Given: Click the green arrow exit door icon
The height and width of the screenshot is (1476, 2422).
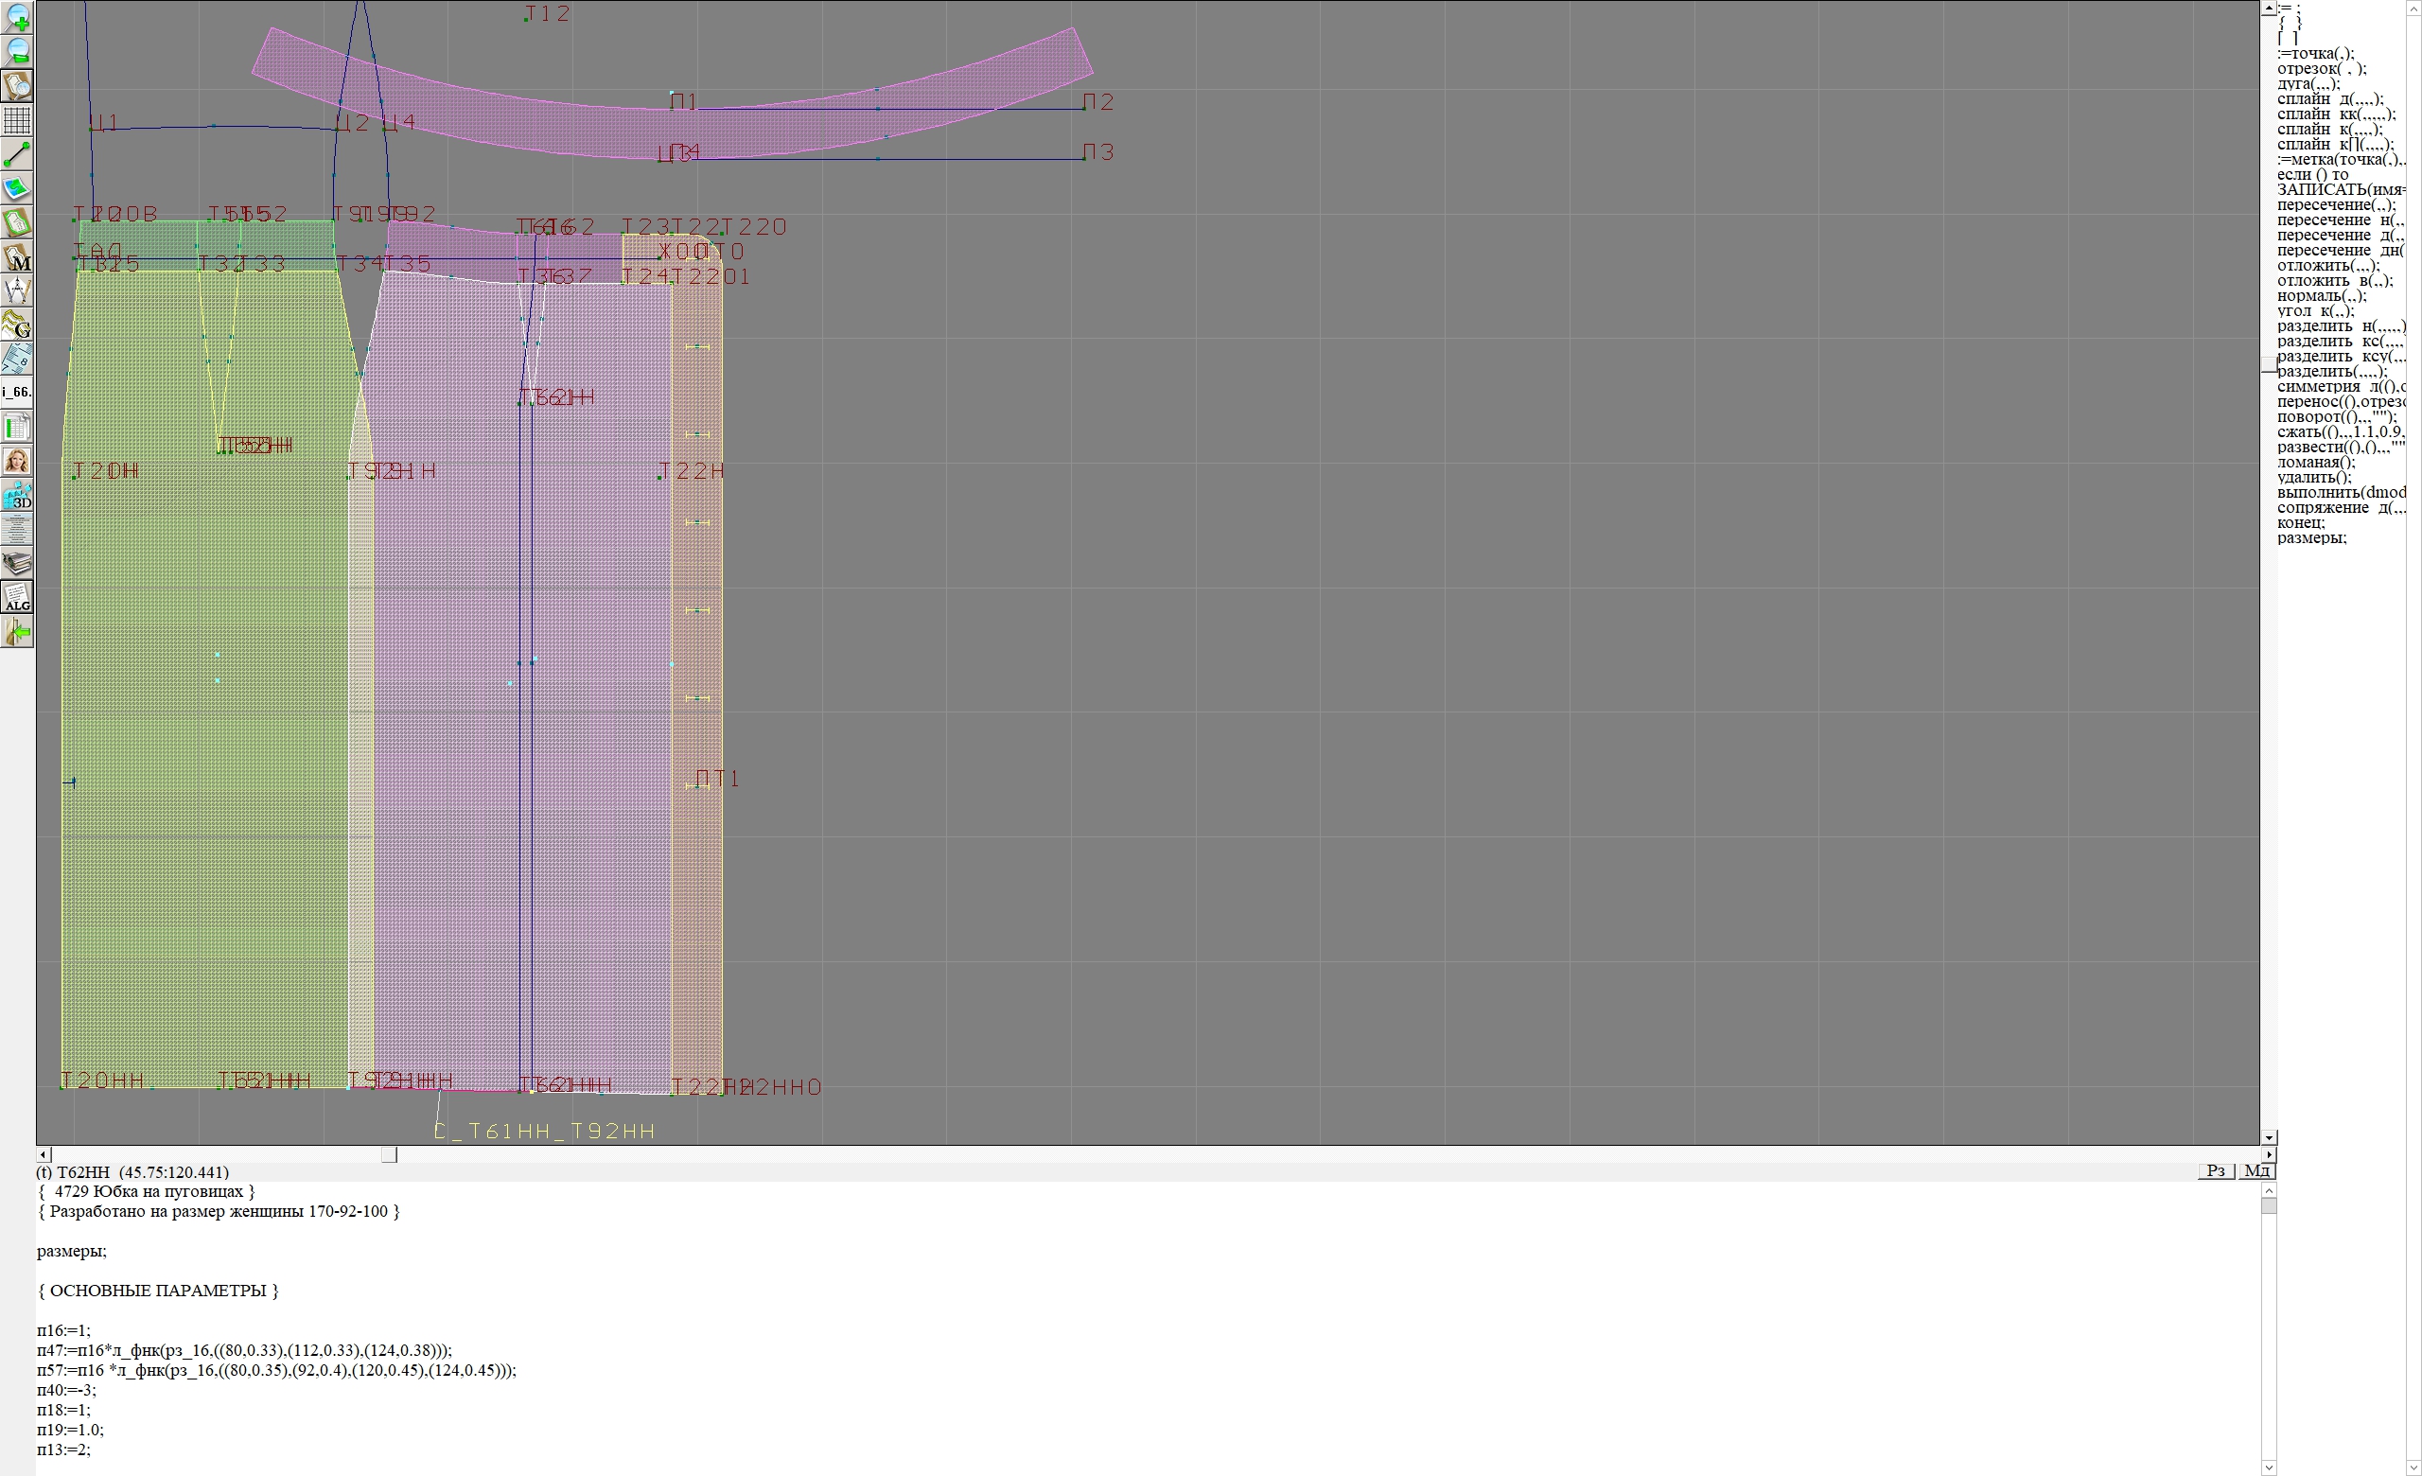Looking at the screenshot, I should [x=17, y=632].
